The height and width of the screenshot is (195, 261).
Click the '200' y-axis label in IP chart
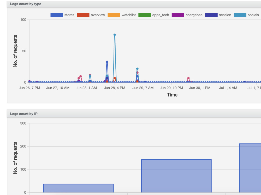click(23, 146)
